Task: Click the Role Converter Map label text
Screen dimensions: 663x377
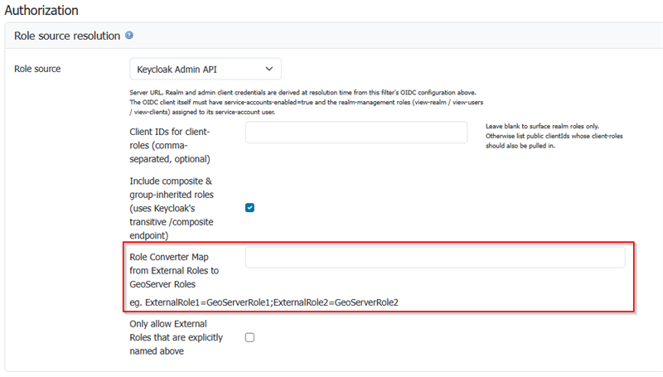Action: [174, 270]
